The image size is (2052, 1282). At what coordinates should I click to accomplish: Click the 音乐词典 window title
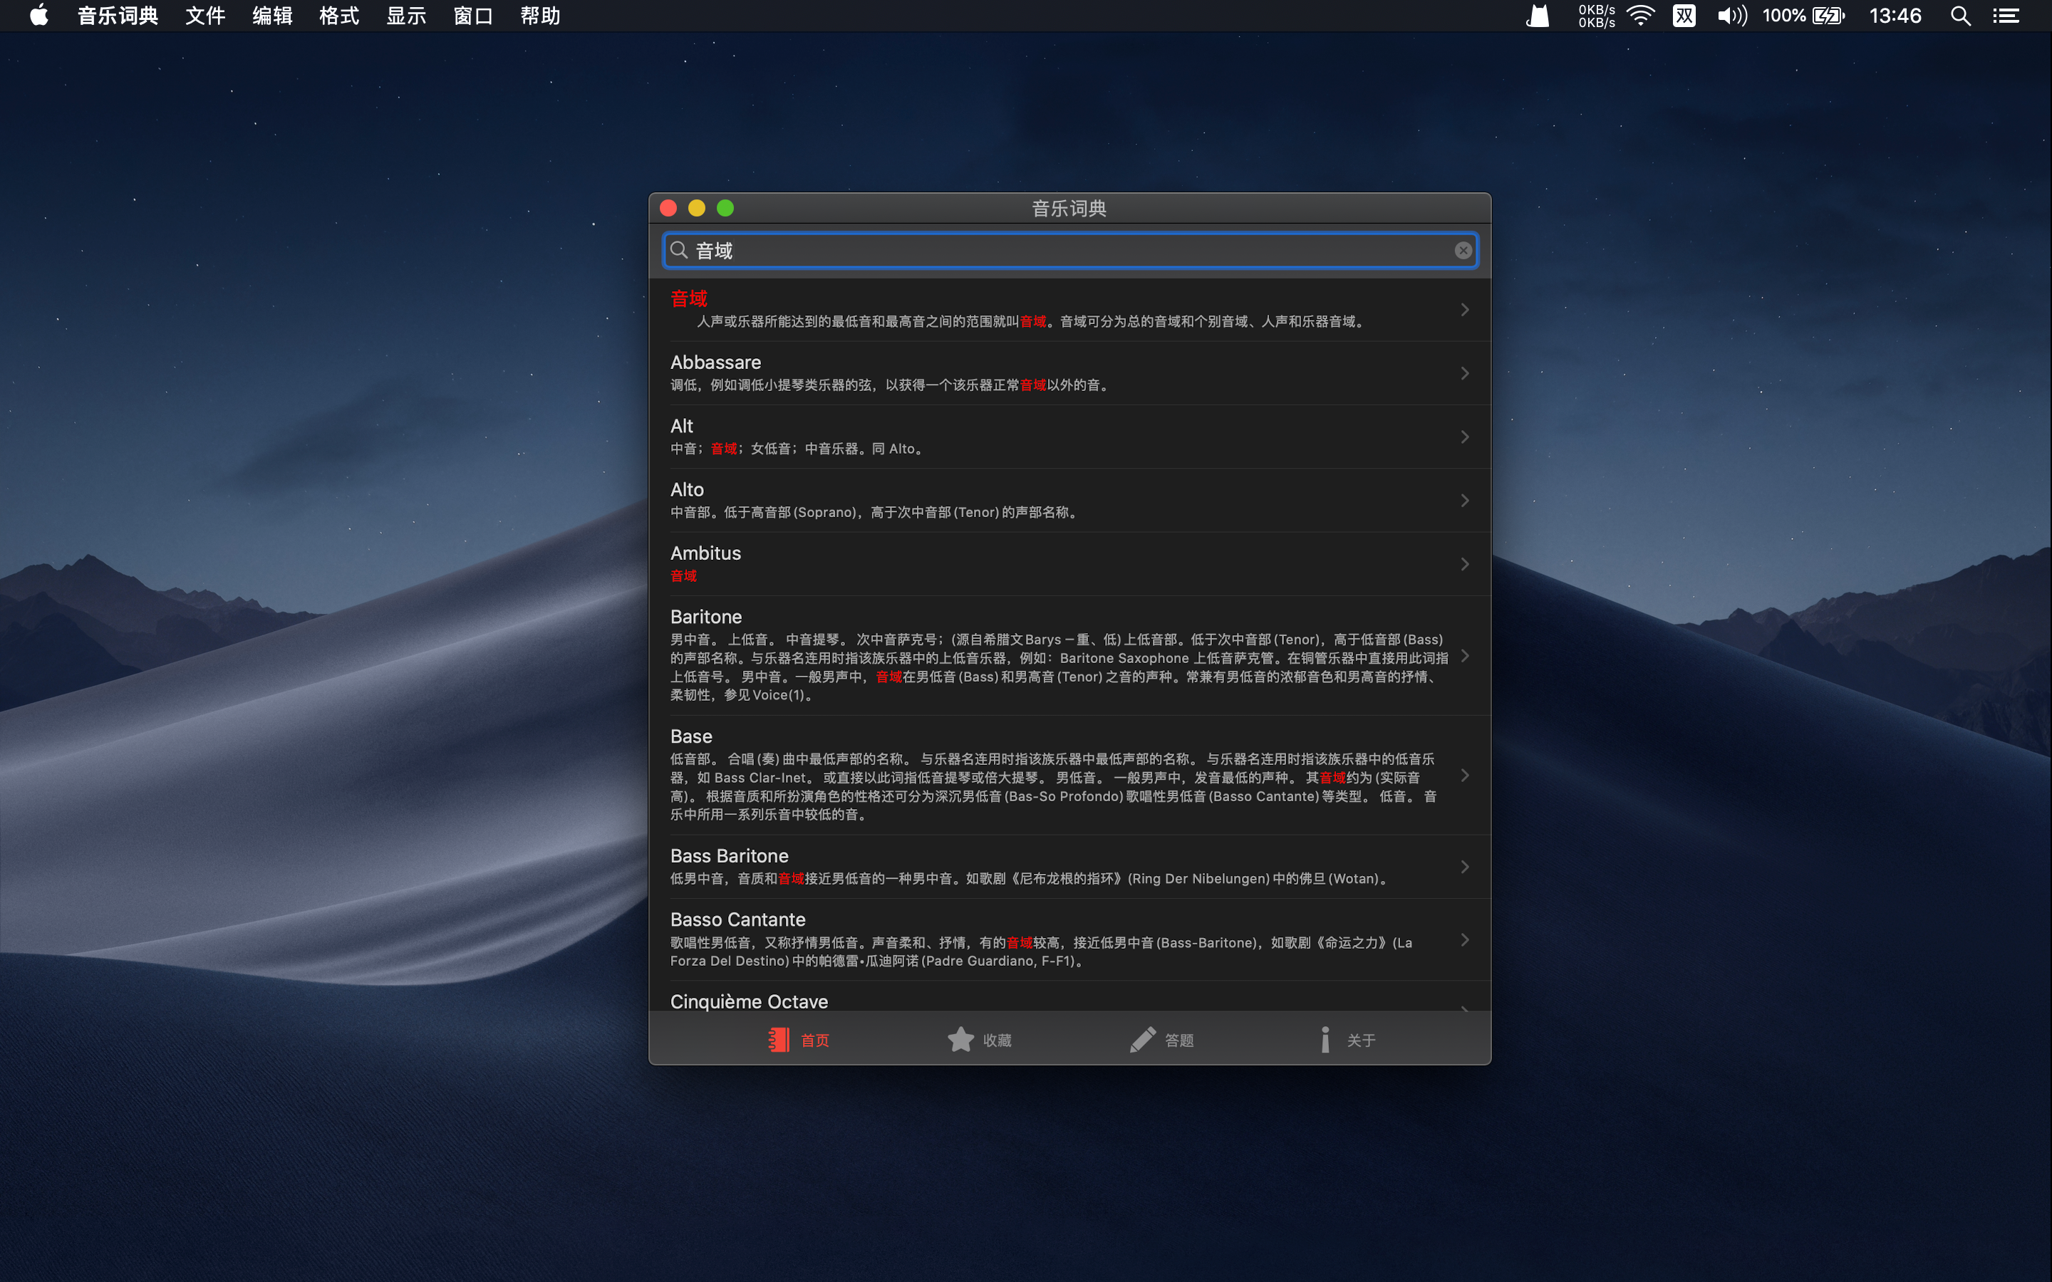pos(1069,208)
